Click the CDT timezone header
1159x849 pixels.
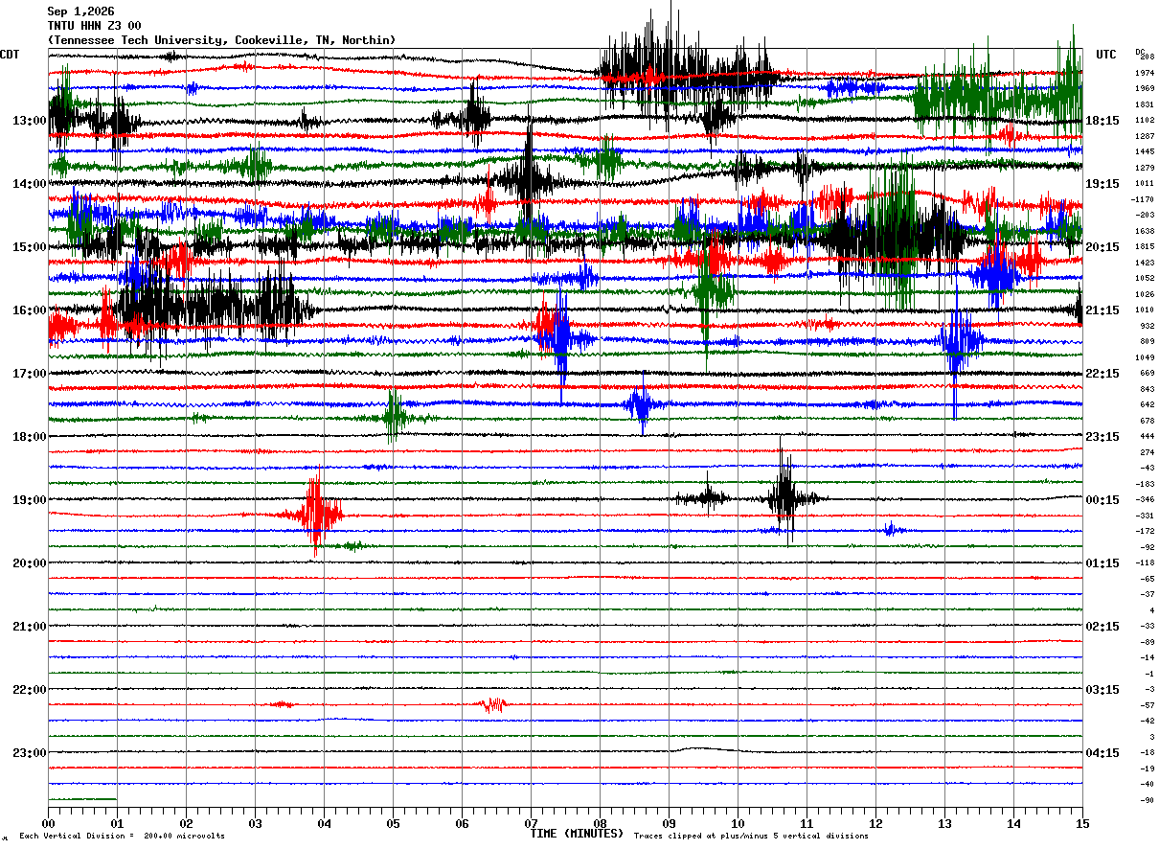(11, 55)
